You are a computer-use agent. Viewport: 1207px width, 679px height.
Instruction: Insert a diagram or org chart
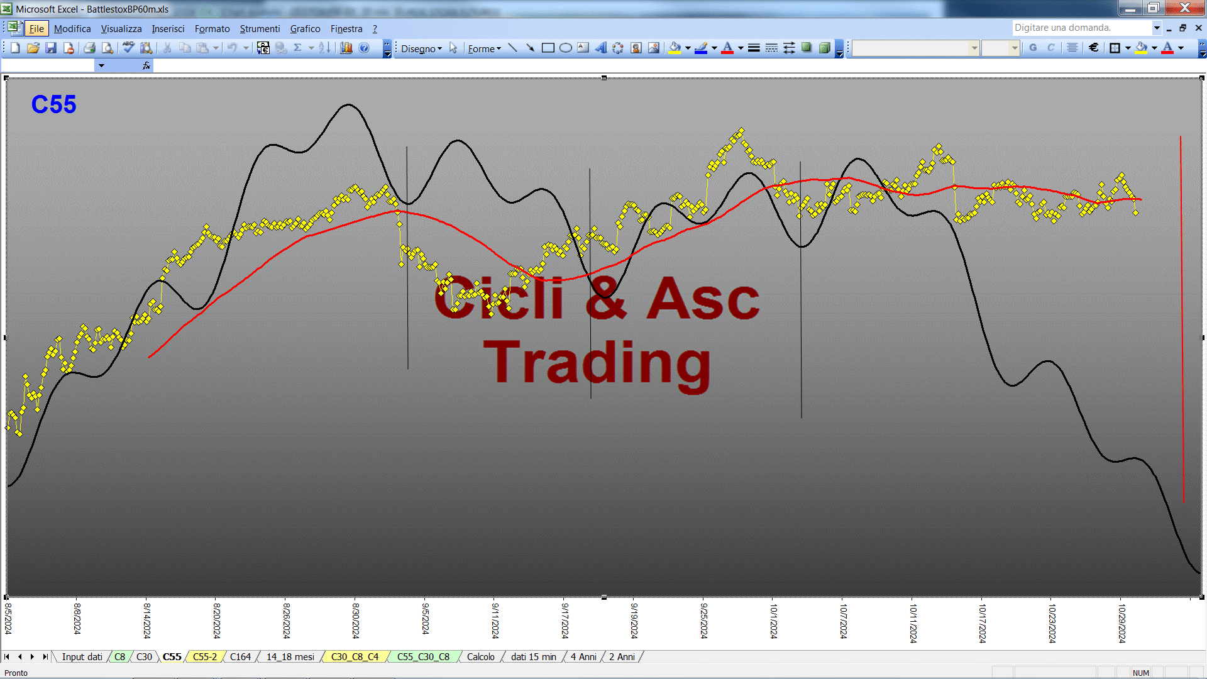click(x=619, y=48)
